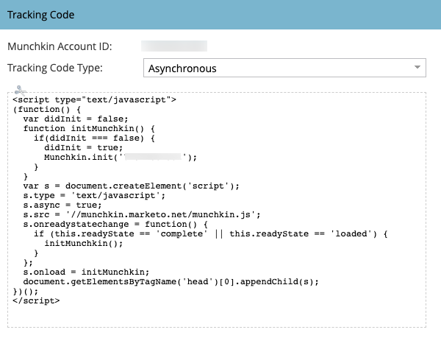Image resolution: width=441 pixels, height=338 pixels.
Task: Click the 'var didInit = false' line
Action: [x=76, y=119]
